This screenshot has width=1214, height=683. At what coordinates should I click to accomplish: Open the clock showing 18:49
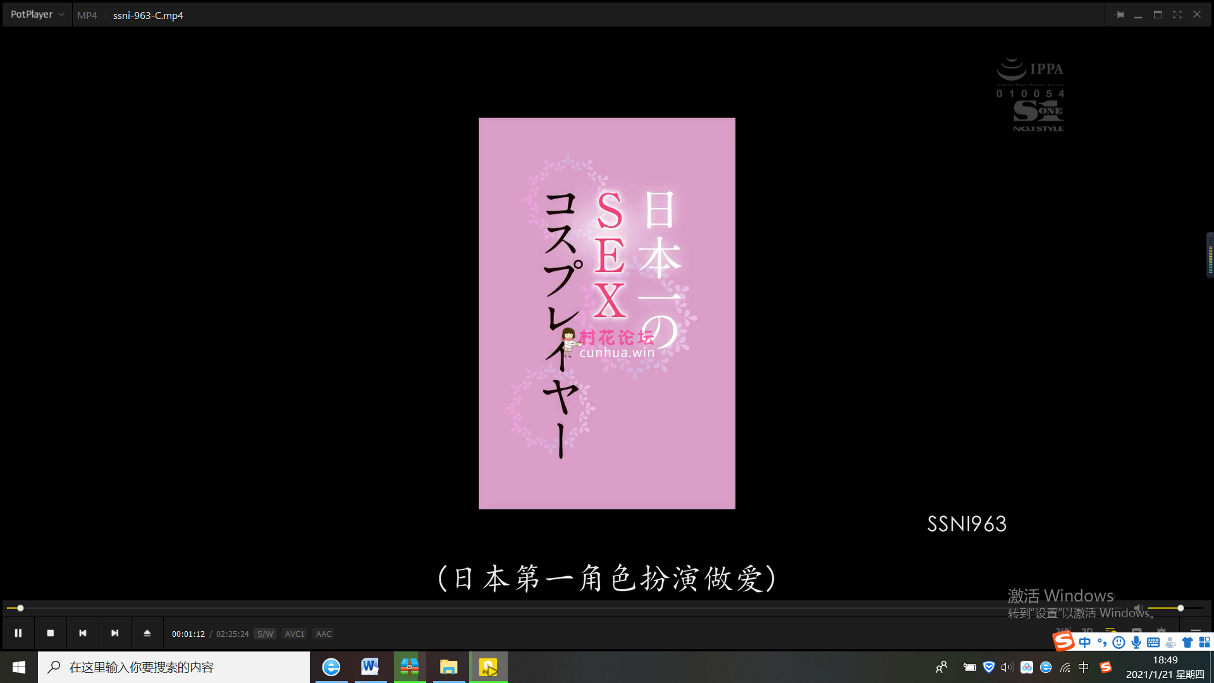[x=1165, y=667]
